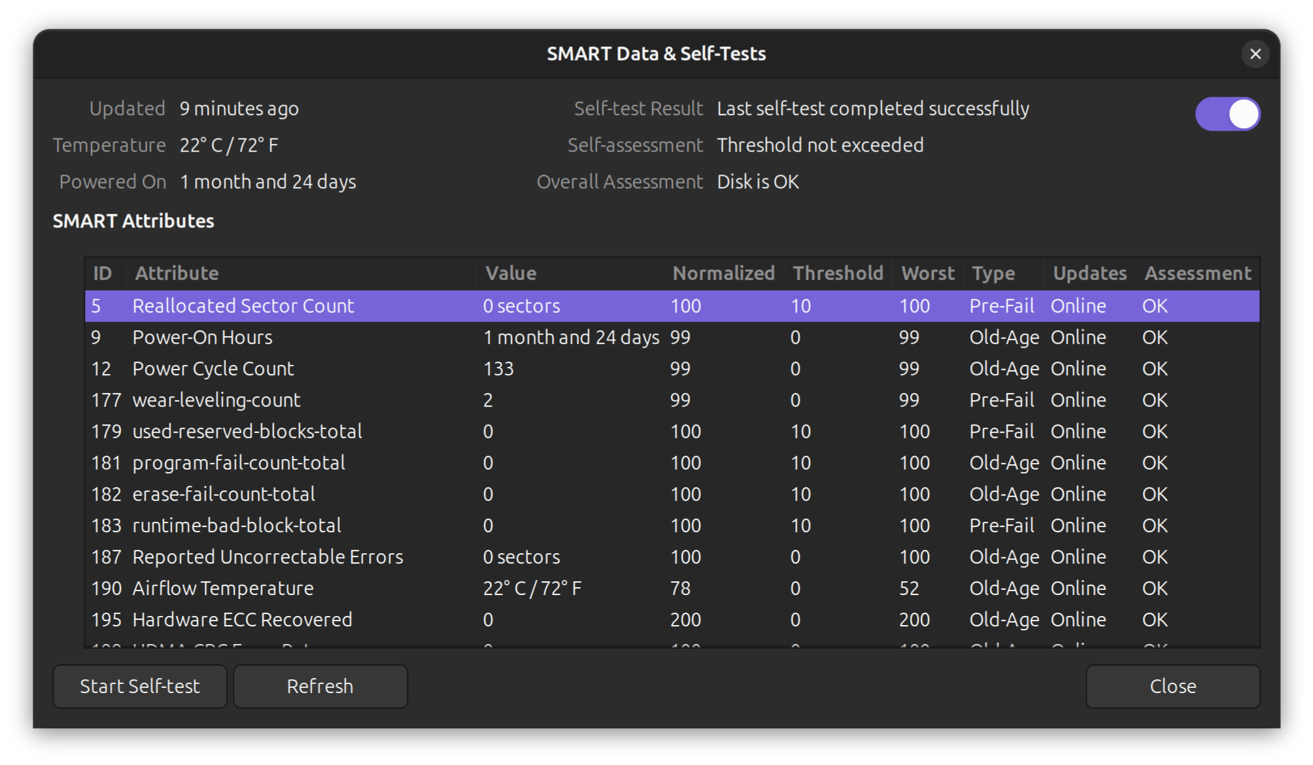Toggle the SMART enabled switch off
The image size is (1313, 765).
click(1227, 114)
